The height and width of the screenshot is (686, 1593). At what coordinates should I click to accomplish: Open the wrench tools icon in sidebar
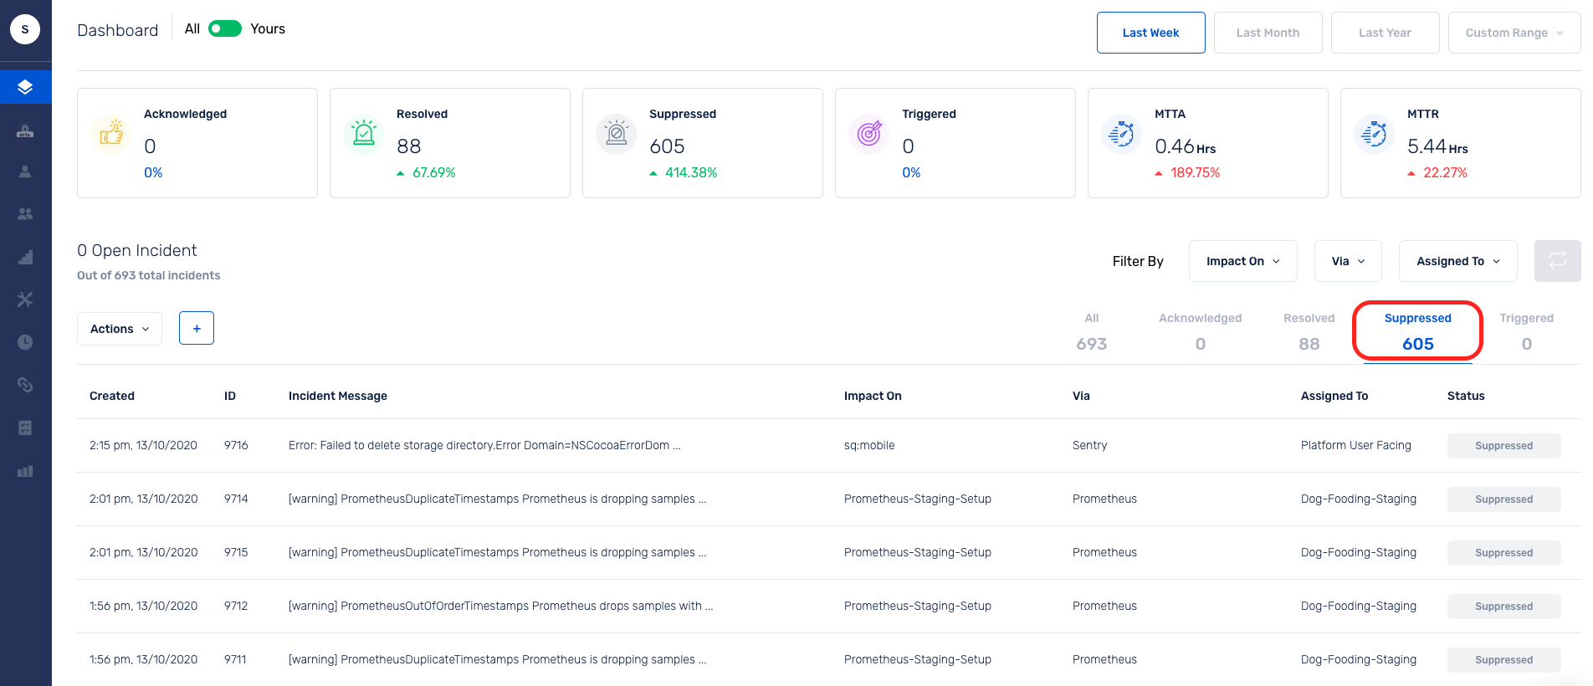pyautogui.click(x=25, y=299)
